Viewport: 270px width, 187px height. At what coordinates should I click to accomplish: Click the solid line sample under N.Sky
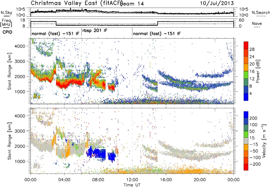pos(6,16)
